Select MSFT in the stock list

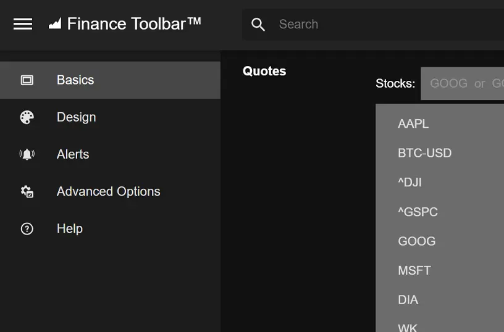coord(414,271)
